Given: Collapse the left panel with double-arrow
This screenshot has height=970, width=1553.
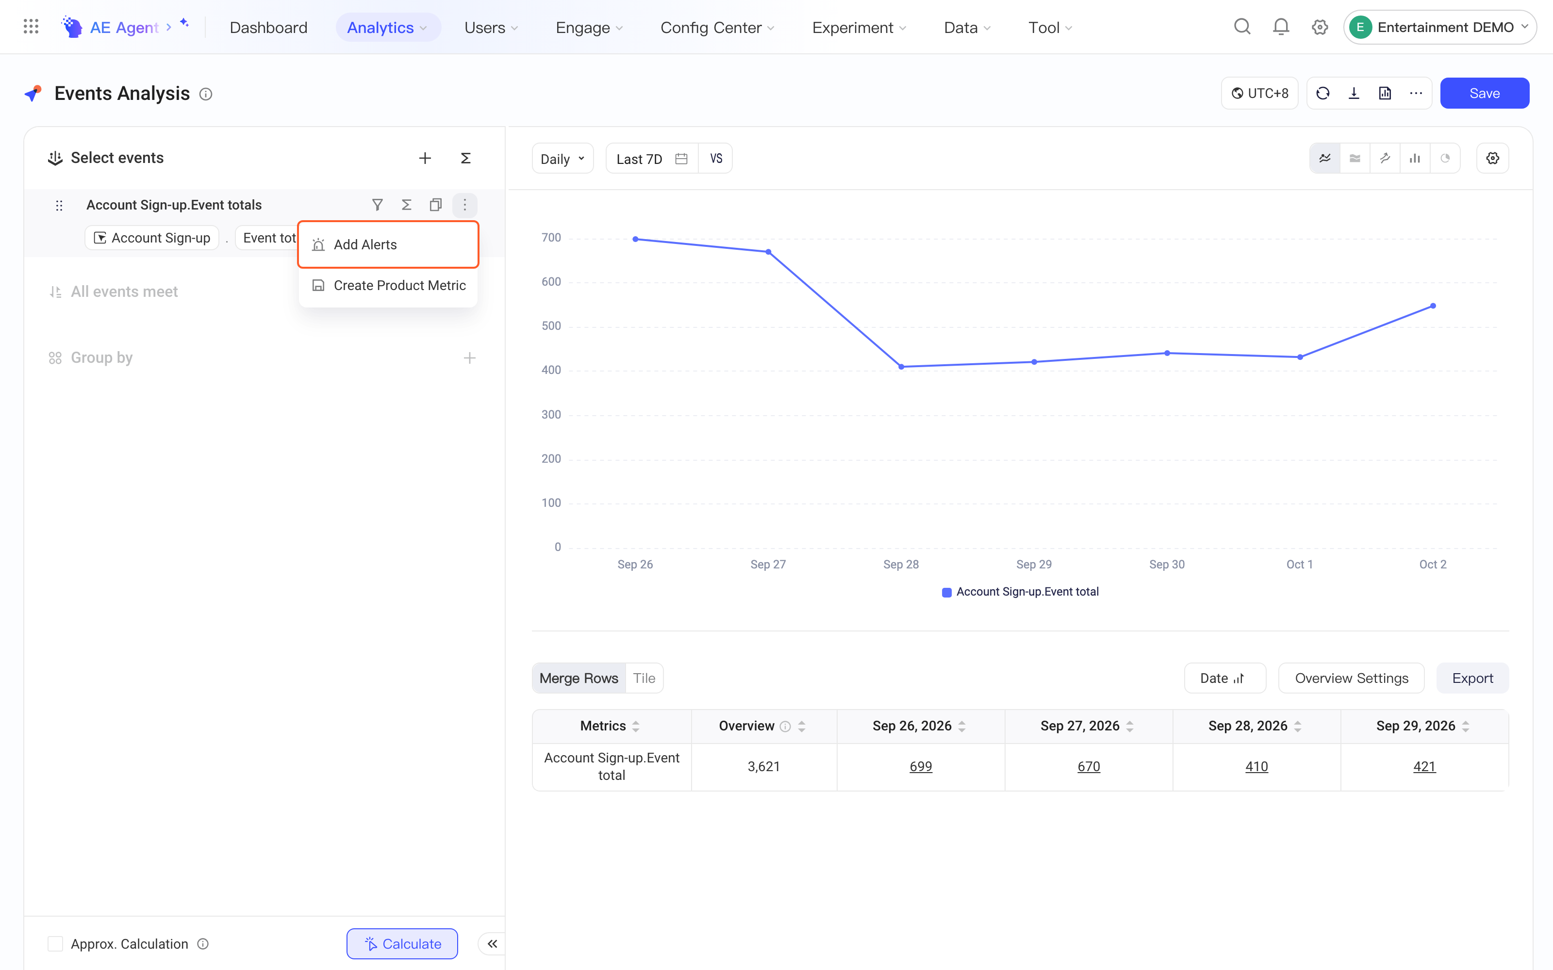Looking at the screenshot, I should point(492,944).
